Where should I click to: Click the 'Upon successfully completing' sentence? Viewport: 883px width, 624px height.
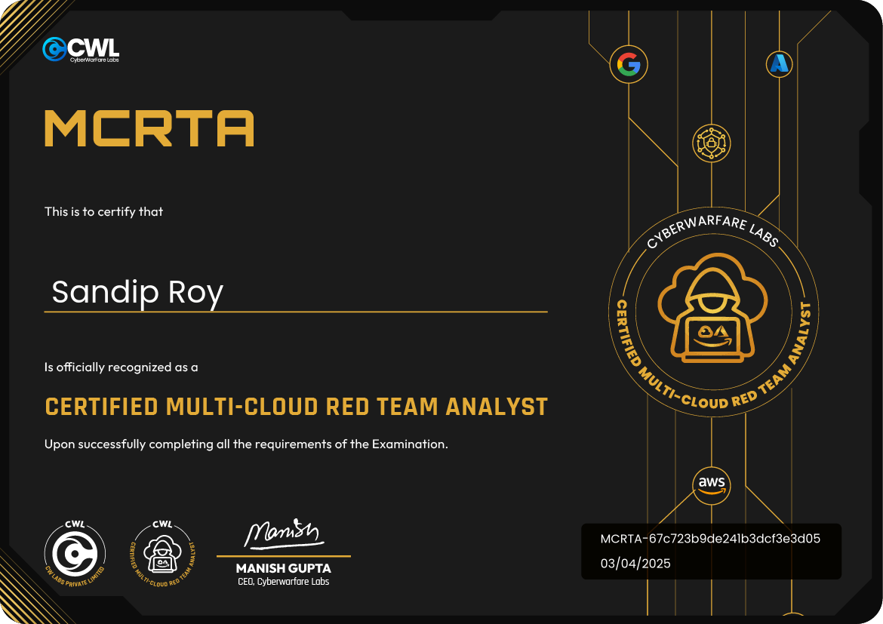(x=246, y=444)
